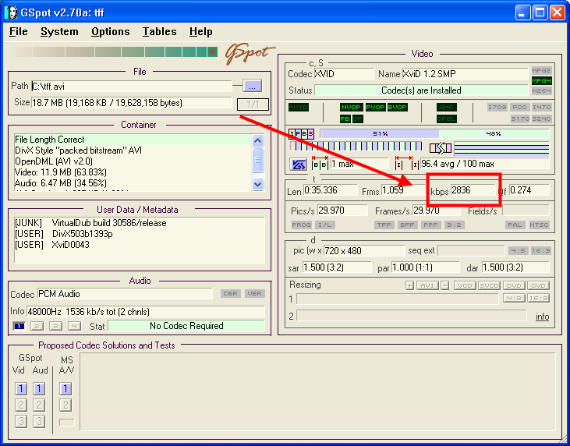
Task: Click into the Path field showing C:\tff.avi
Action: pos(132,86)
